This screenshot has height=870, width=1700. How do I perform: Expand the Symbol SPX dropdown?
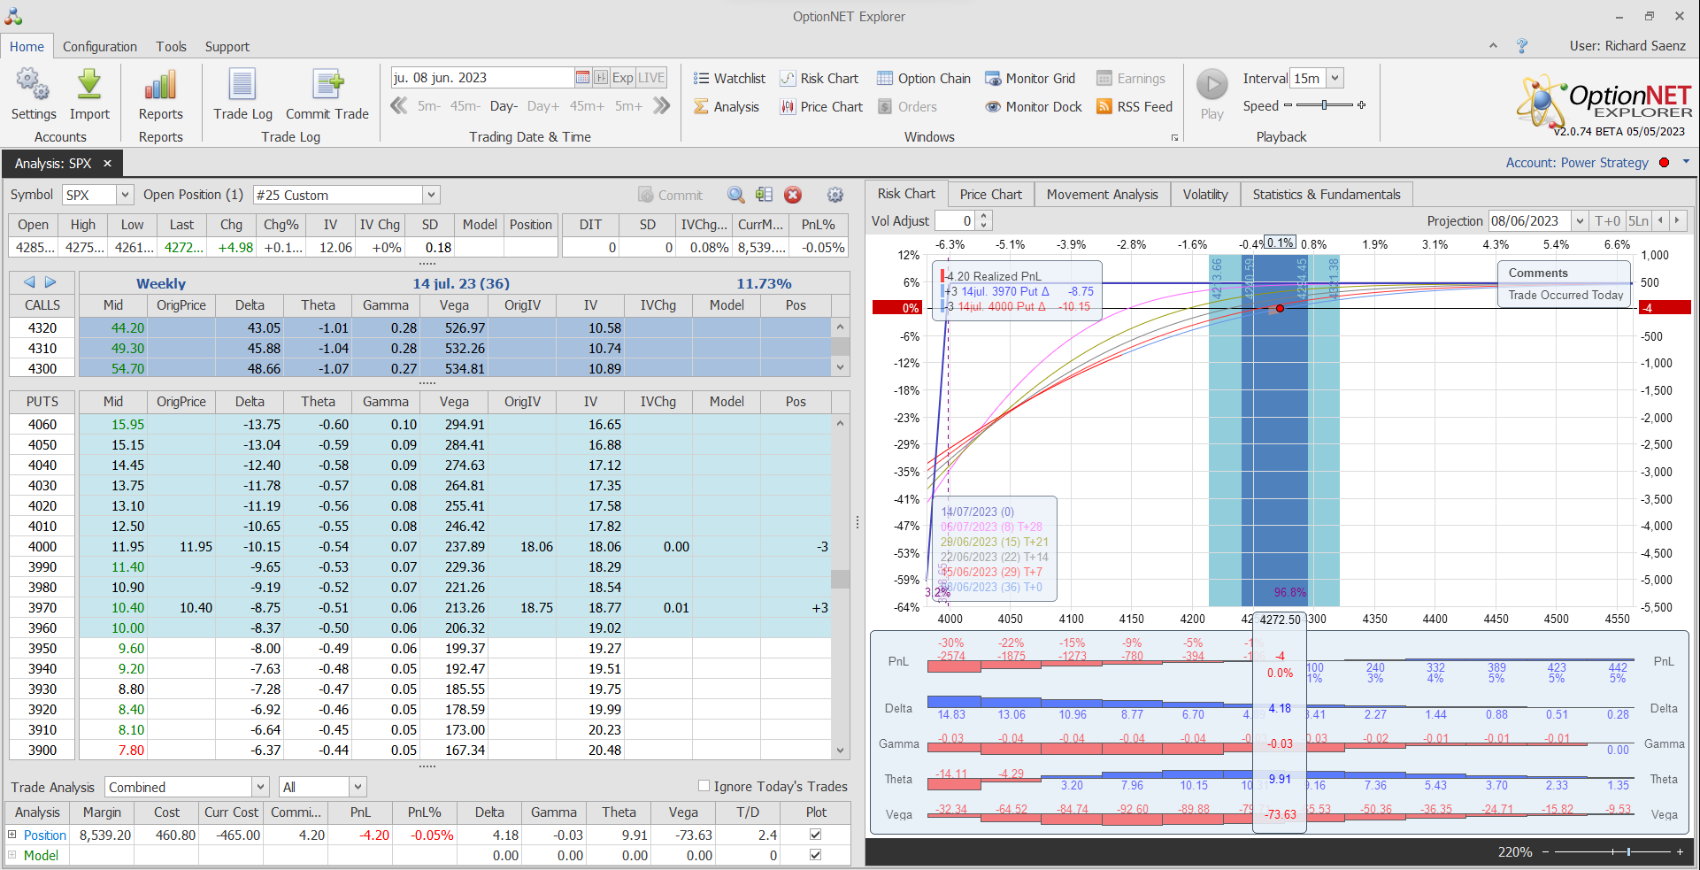coord(125,195)
